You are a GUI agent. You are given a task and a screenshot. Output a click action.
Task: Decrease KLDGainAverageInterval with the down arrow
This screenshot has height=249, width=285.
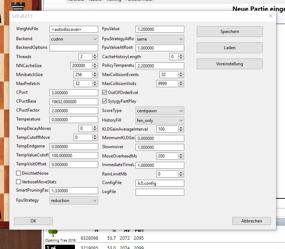point(181,131)
